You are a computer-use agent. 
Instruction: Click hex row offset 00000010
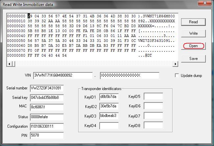(16, 21)
